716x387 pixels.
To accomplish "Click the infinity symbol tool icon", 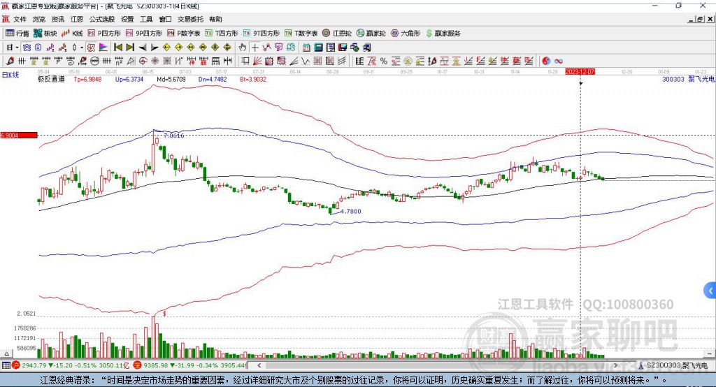I will coord(558,61).
